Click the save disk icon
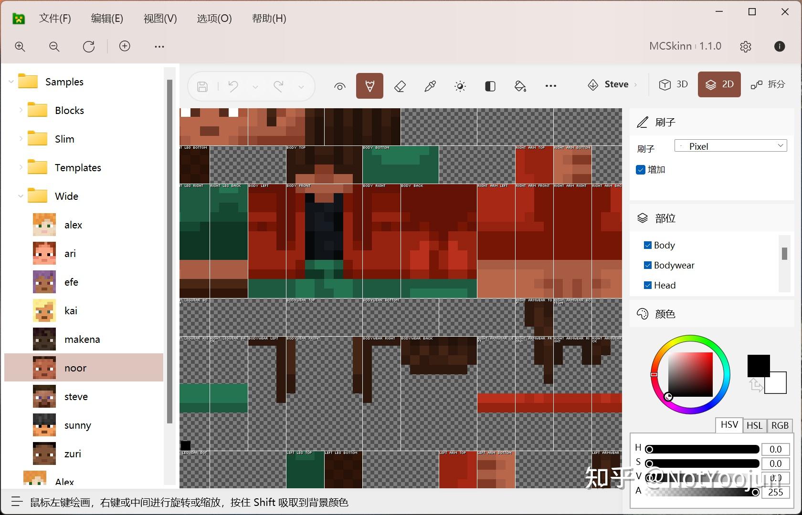The height and width of the screenshot is (515, 802). pos(202,86)
